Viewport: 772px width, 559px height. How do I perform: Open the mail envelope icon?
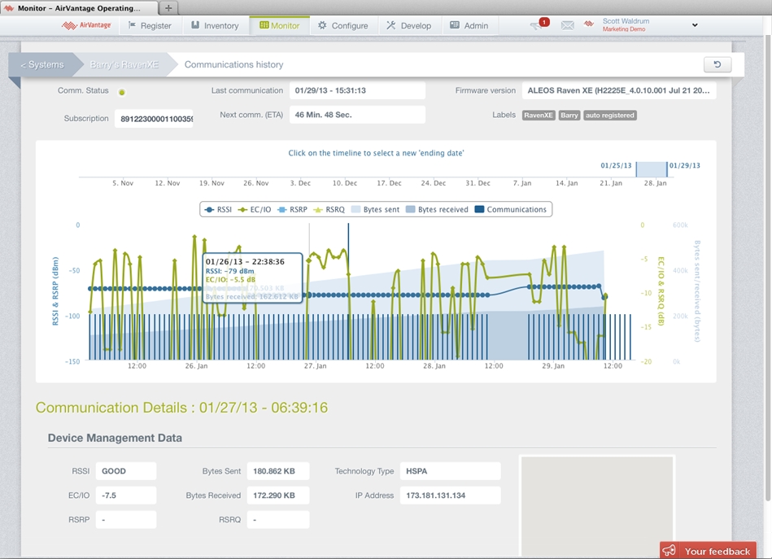(x=567, y=25)
